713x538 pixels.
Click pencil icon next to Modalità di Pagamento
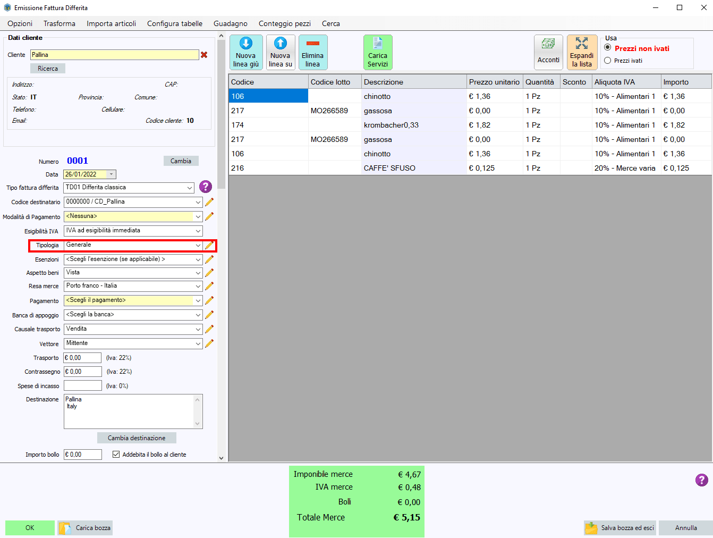(x=209, y=216)
